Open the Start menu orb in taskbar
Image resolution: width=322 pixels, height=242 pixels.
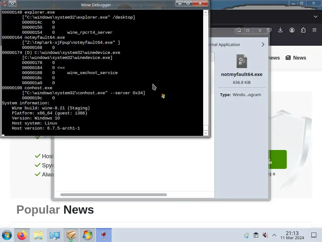coord(7,235)
